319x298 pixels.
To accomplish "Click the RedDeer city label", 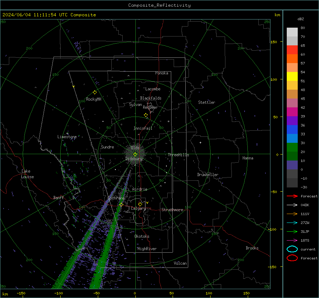I will tap(150, 107).
